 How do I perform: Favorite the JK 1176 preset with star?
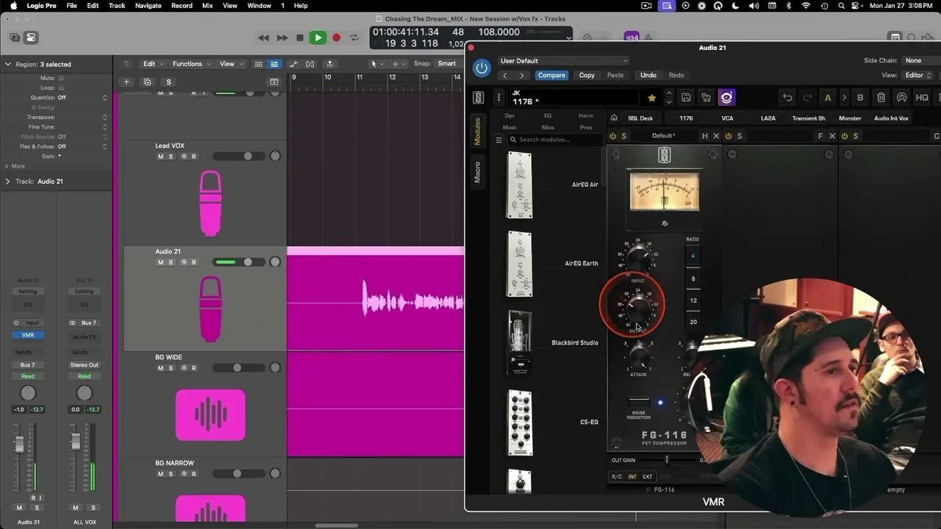pyautogui.click(x=651, y=98)
